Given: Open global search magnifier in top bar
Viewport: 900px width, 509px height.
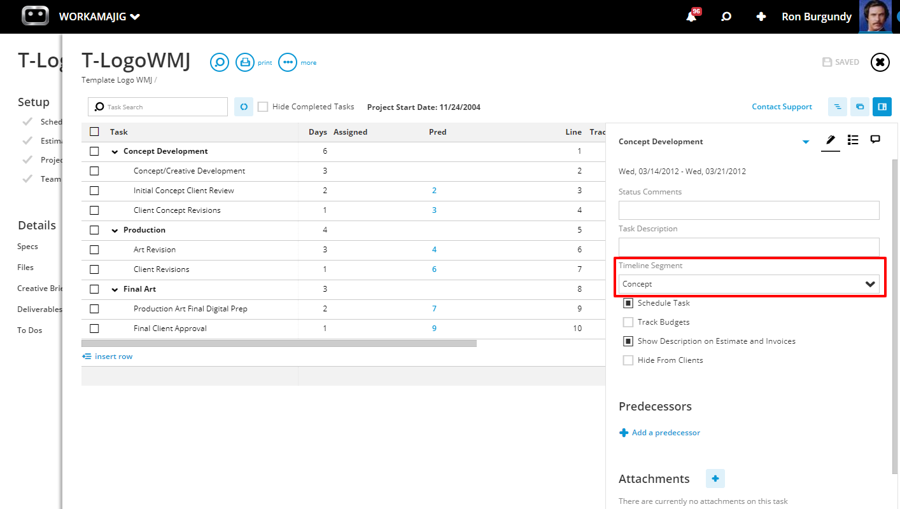Looking at the screenshot, I should tap(726, 17).
